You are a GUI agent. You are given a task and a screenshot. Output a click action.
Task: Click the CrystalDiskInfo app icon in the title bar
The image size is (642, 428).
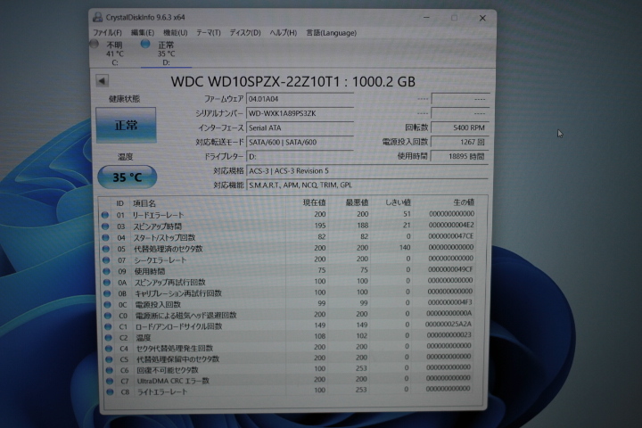point(98,17)
